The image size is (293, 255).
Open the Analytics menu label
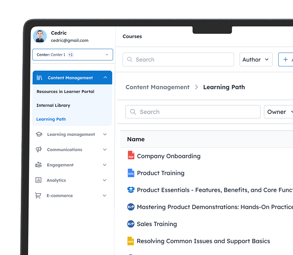pos(56,180)
